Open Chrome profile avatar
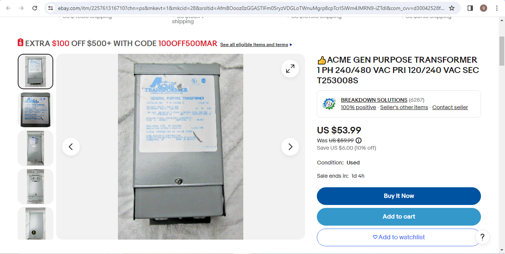This screenshot has height=254, width=505. pyautogui.click(x=484, y=8)
